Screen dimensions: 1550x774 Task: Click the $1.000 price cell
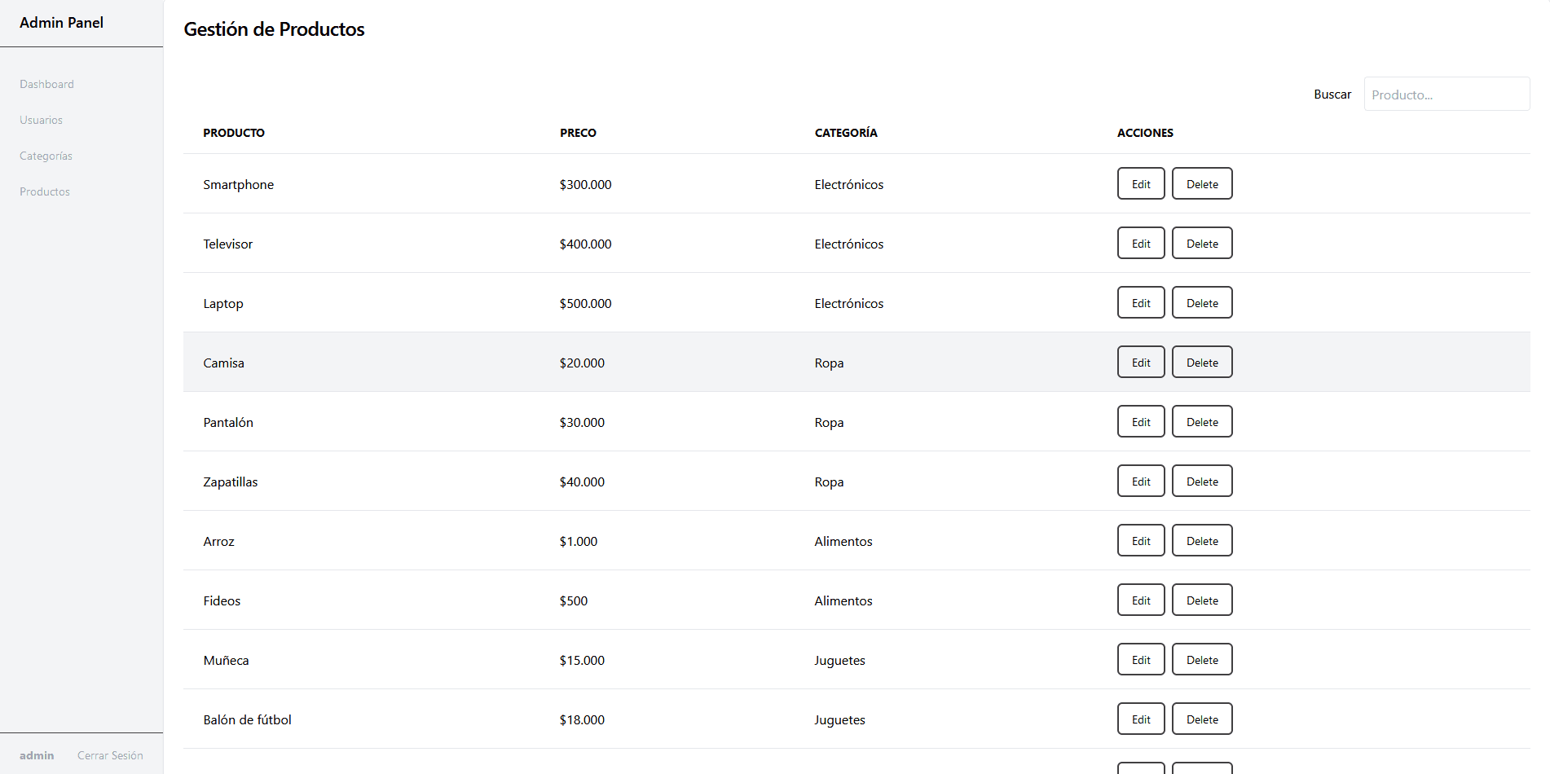coord(579,542)
